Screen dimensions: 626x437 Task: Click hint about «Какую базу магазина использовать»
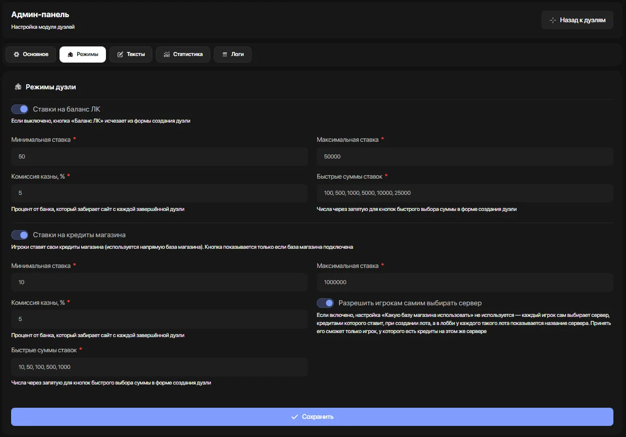pyautogui.click(x=464, y=323)
